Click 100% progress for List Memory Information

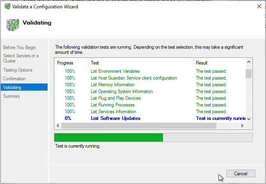pos(70,85)
